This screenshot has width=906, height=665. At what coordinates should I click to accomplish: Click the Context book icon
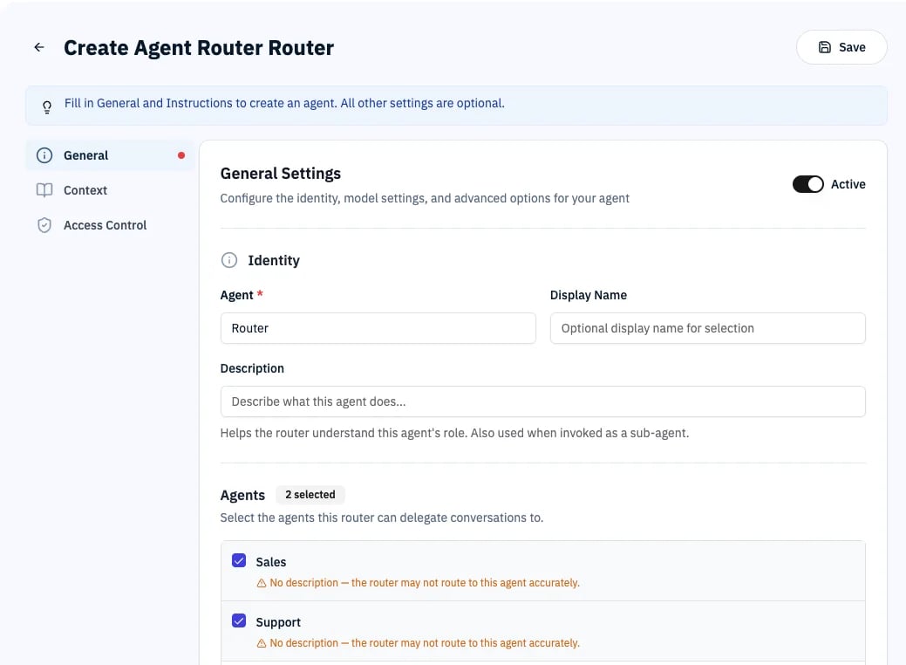coord(44,190)
